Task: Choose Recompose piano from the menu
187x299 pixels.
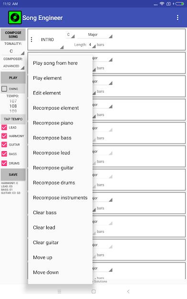Action: point(53,123)
